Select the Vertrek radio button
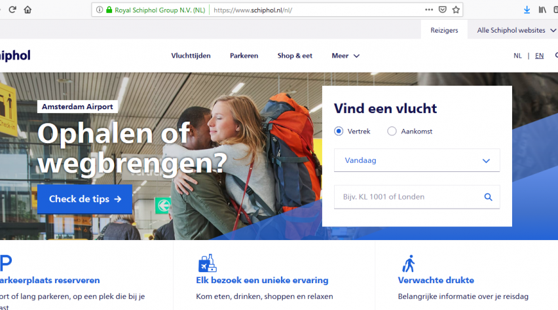 coord(339,131)
